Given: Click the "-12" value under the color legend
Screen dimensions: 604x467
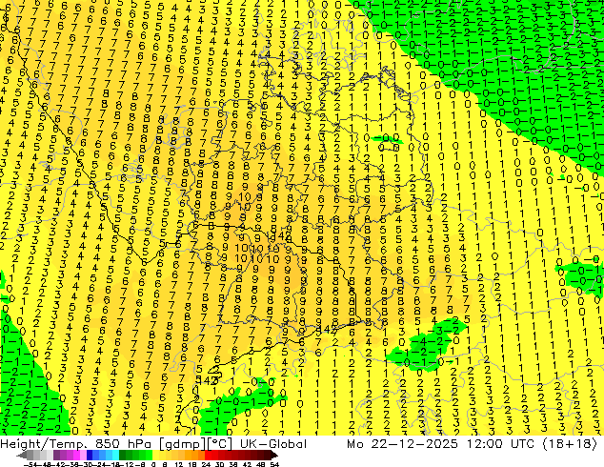Looking at the screenshot, I should [x=127, y=464].
